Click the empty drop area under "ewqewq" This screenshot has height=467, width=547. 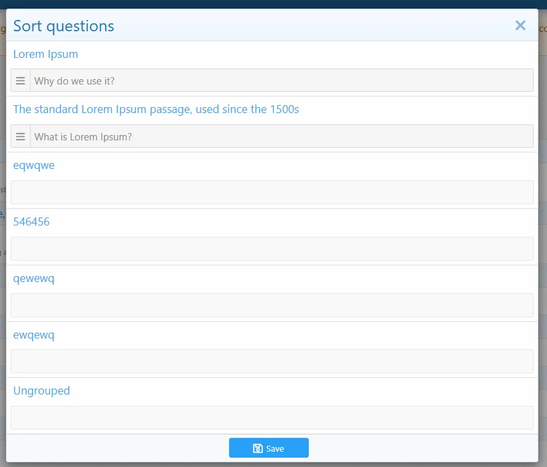click(272, 361)
